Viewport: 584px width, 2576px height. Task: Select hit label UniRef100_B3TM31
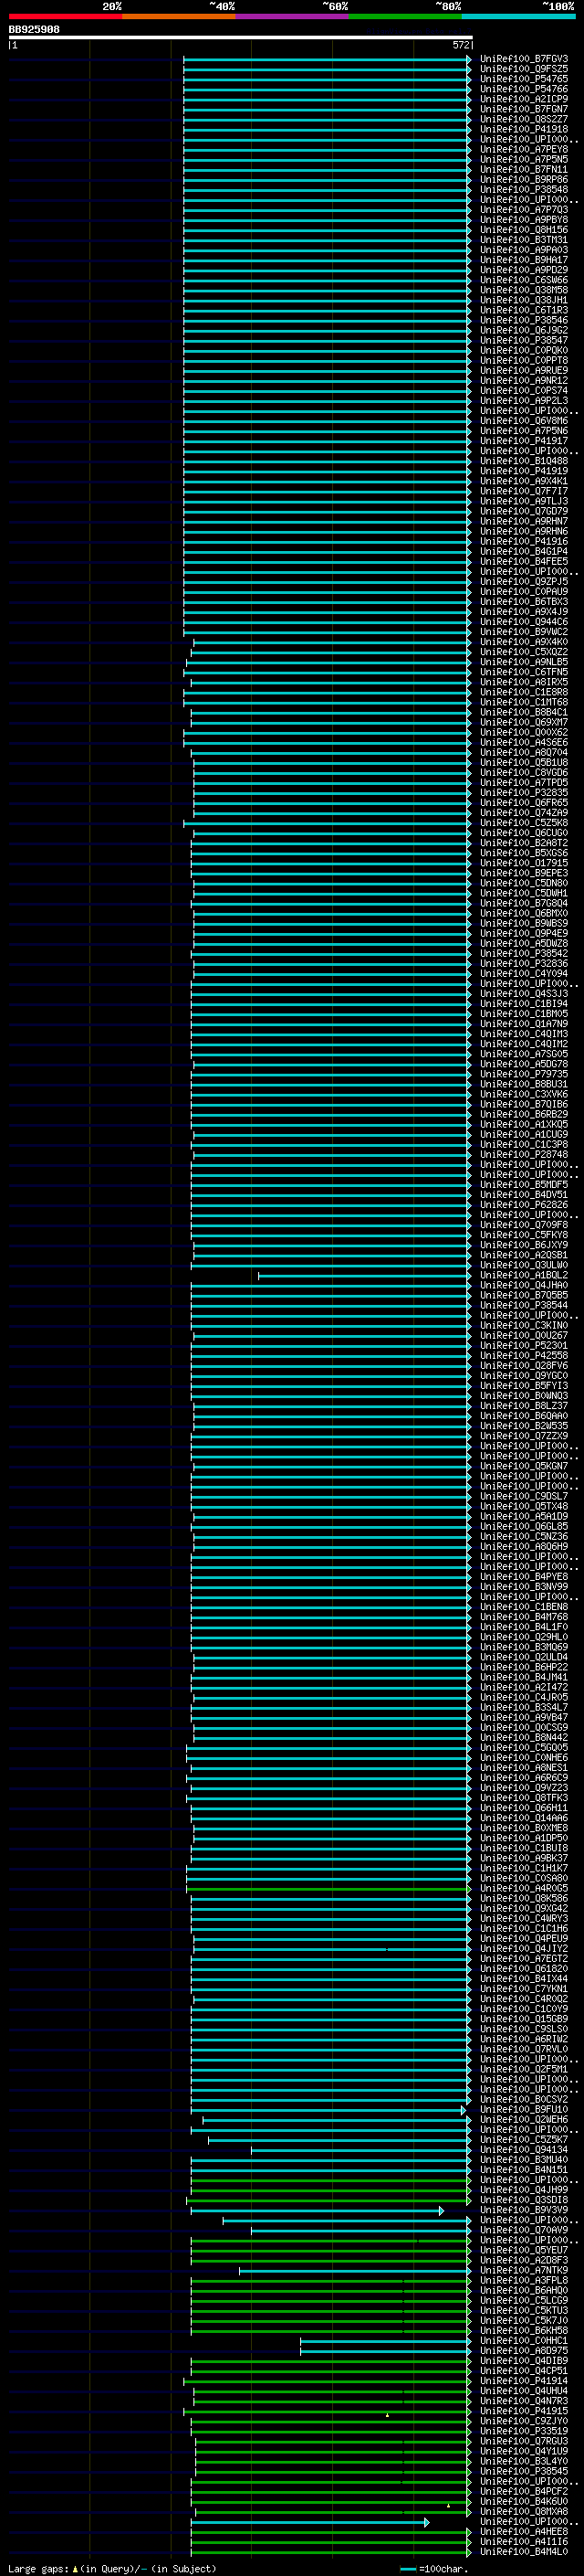(x=524, y=240)
